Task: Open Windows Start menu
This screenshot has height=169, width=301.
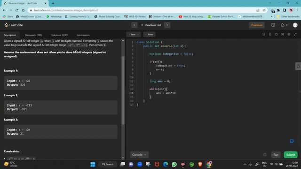Action: [x=93, y=164]
